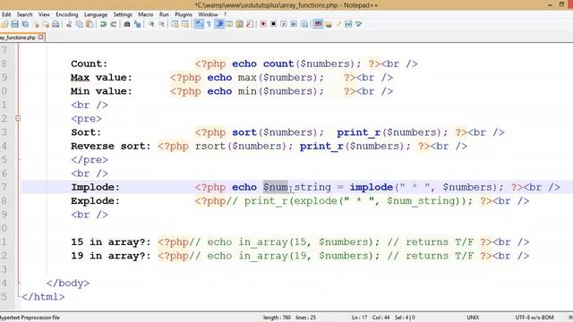Image resolution: width=573 pixels, height=322 pixels.
Task: Open the Edit menu
Action: point(6,14)
